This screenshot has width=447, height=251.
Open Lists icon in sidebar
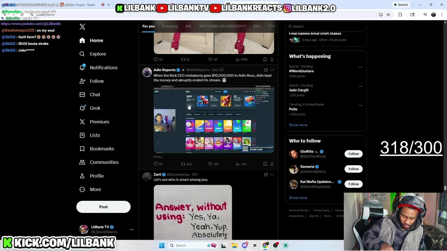pos(82,135)
